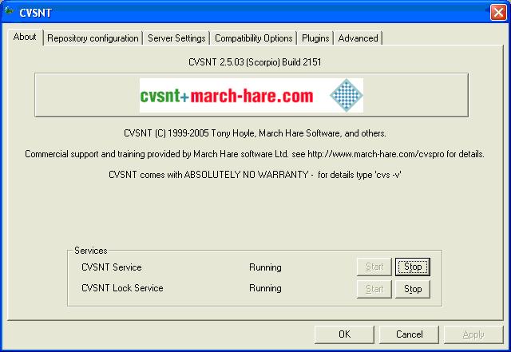Cancel the CVSNT dialog
Screen dimensions: 511x352
409,334
